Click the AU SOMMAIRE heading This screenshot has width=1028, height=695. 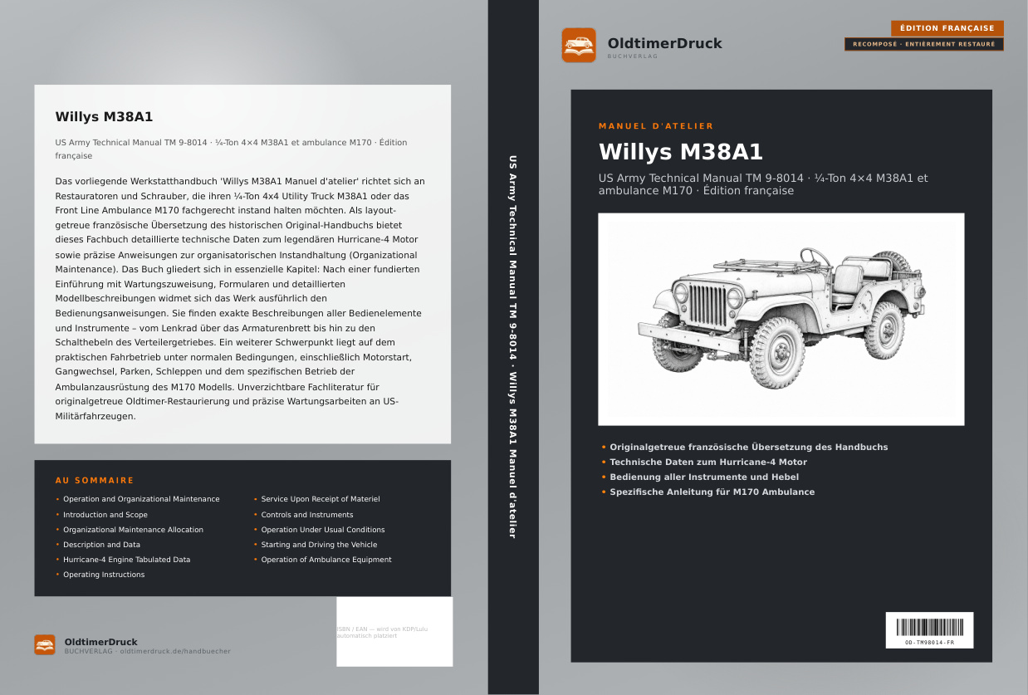point(95,481)
